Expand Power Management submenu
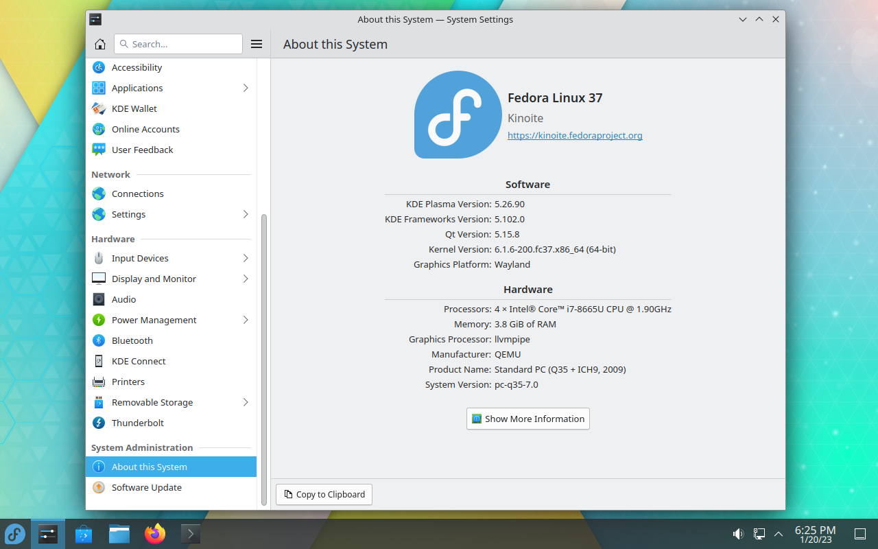This screenshot has height=549, width=878. coord(246,320)
